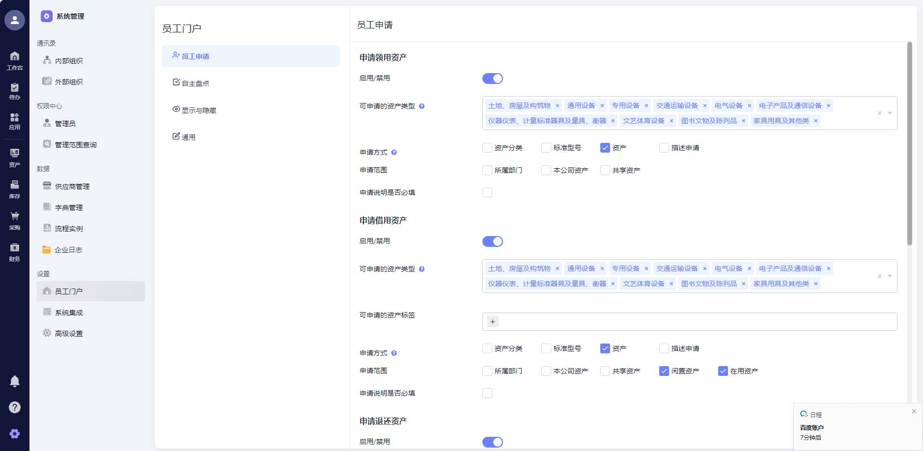Select 员工门户 settings item

pos(91,292)
